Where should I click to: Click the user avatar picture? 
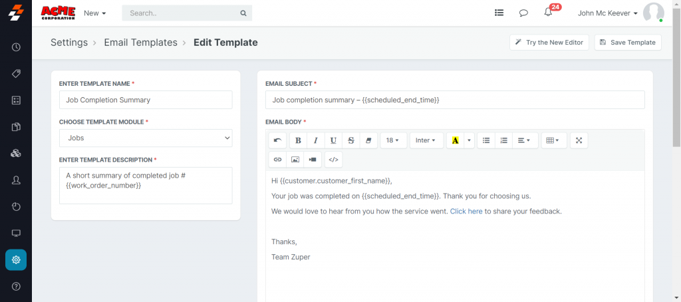pos(653,13)
